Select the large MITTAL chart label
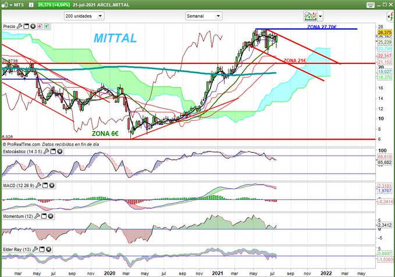Screen dimensions: 395x277 pos(115,38)
